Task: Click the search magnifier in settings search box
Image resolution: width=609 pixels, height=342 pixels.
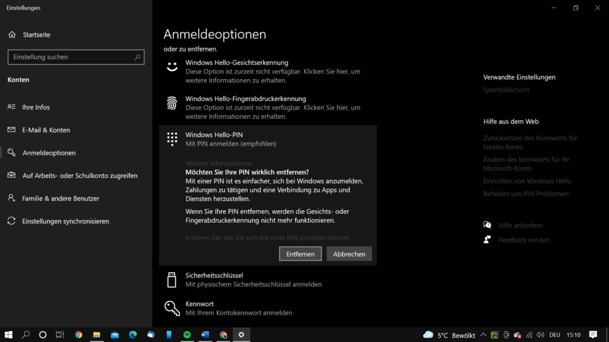Action: coord(138,57)
